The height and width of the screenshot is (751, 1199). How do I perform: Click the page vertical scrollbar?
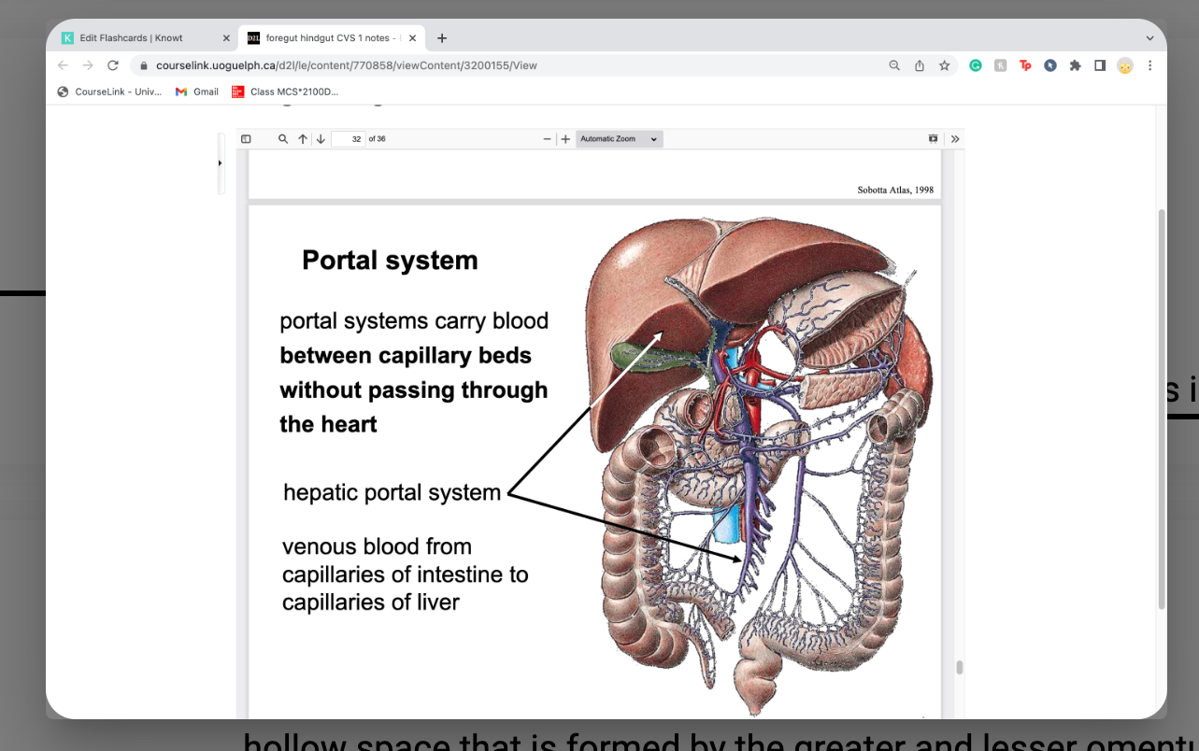(1162, 409)
